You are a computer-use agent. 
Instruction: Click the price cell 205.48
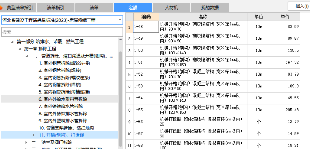tap(285, 110)
